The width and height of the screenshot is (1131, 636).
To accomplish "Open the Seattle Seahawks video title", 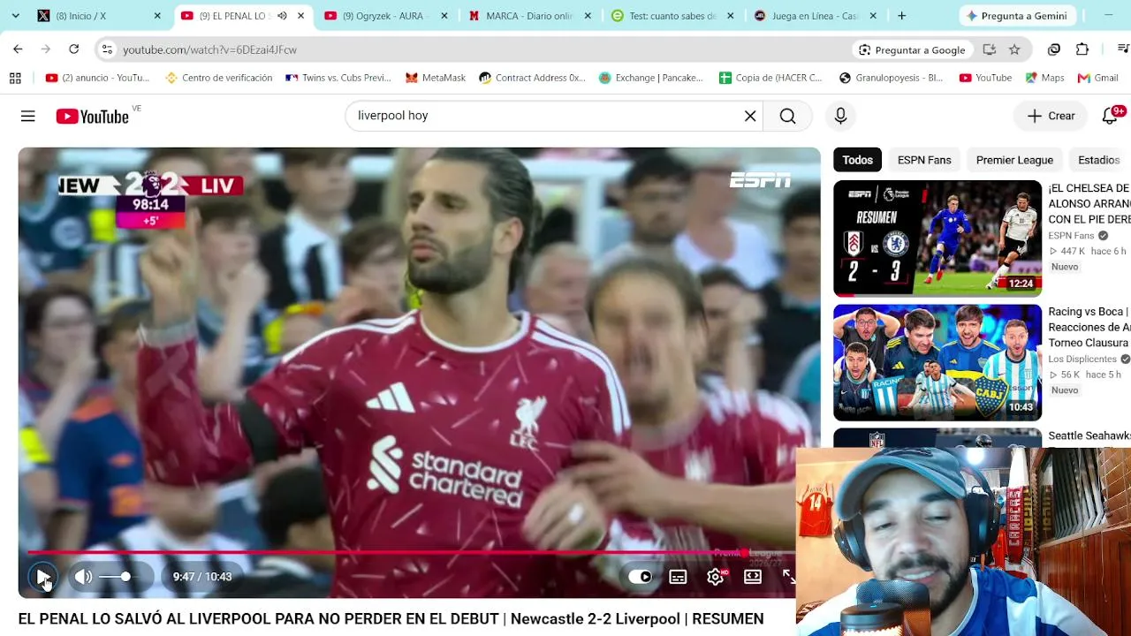I will tap(1089, 436).
